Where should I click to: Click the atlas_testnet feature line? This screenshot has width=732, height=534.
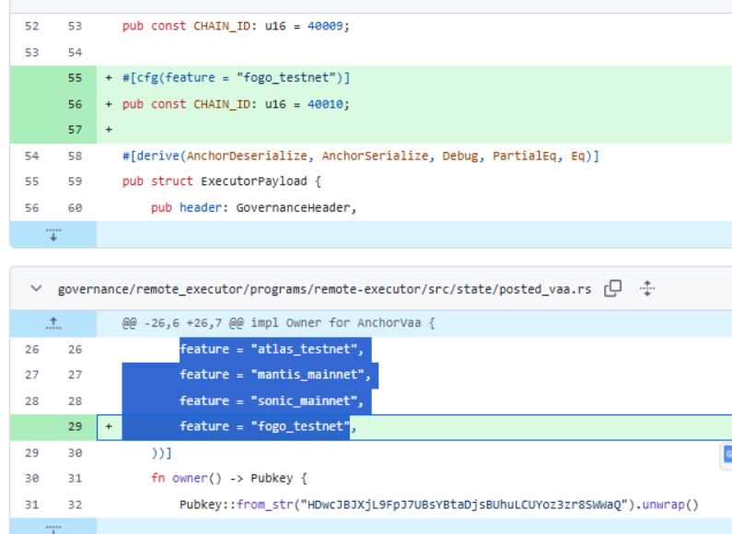(272, 349)
